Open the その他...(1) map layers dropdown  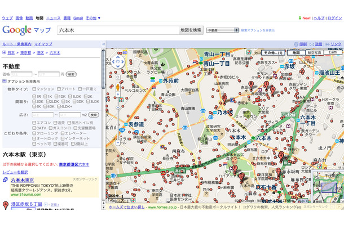(273, 53)
